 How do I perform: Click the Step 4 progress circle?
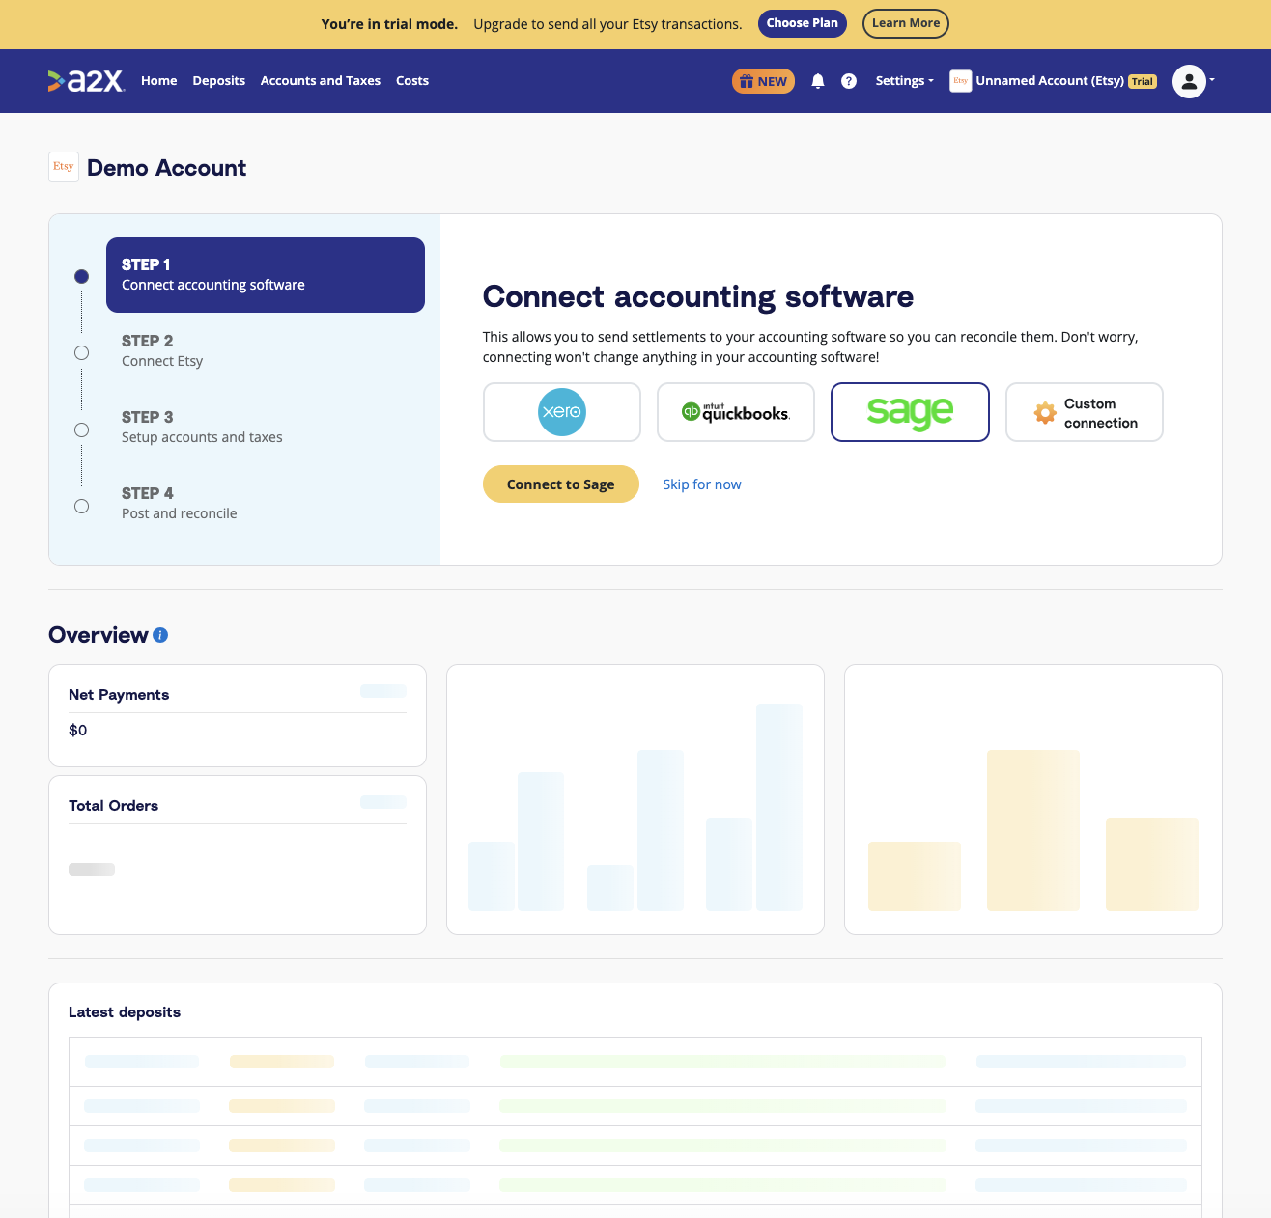coord(82,506)
